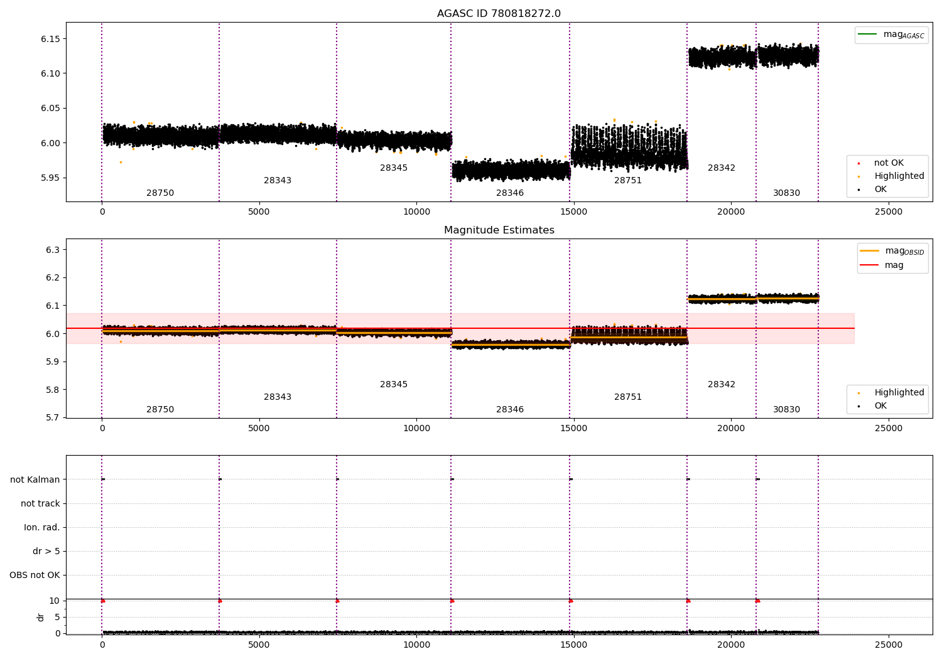
Task: Click obsid label 28750 in Magnitude Estimates plot
Action: (x=160, y=410)
